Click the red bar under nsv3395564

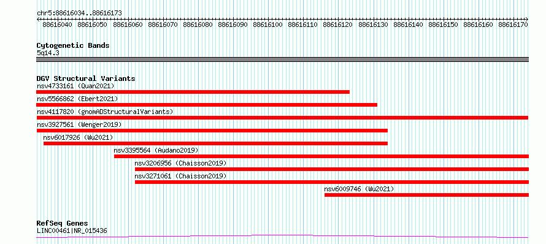tap(321, 156)
